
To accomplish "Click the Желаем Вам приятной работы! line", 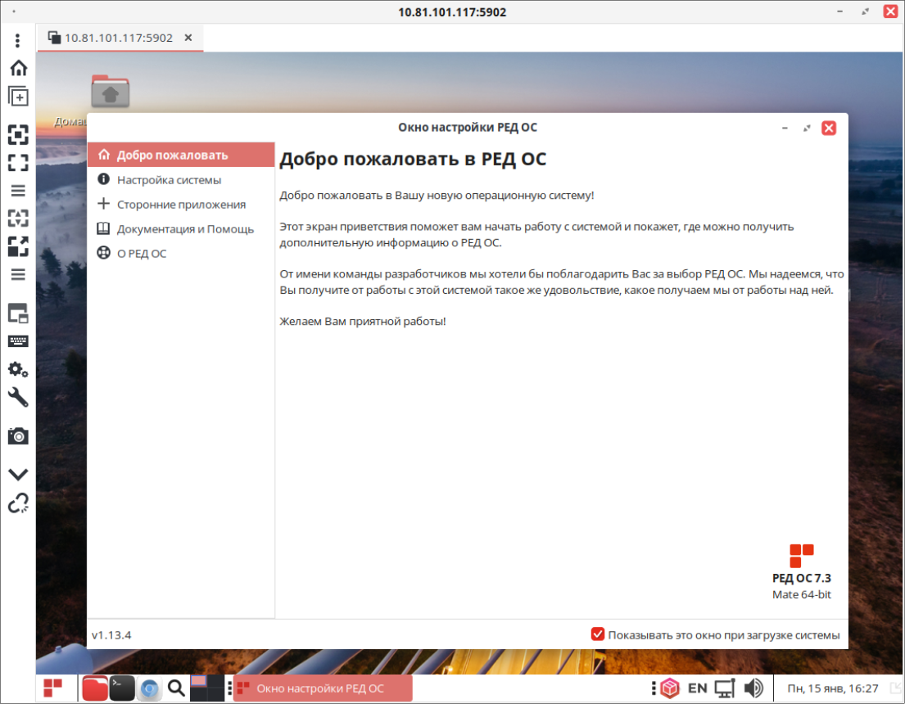I will click(x=363, y=322).
